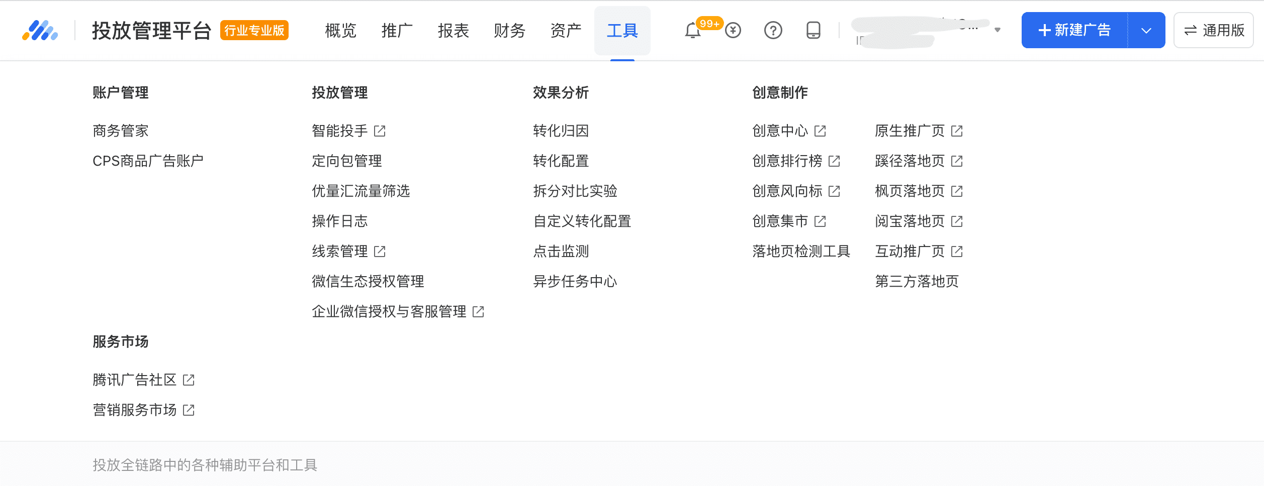This screenshot has width=1264, height=486.
Task: Switch to 通用版 version
Action: 1213,31
